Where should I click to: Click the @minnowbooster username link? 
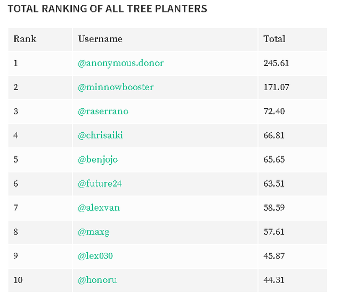[x=116, y=87]
